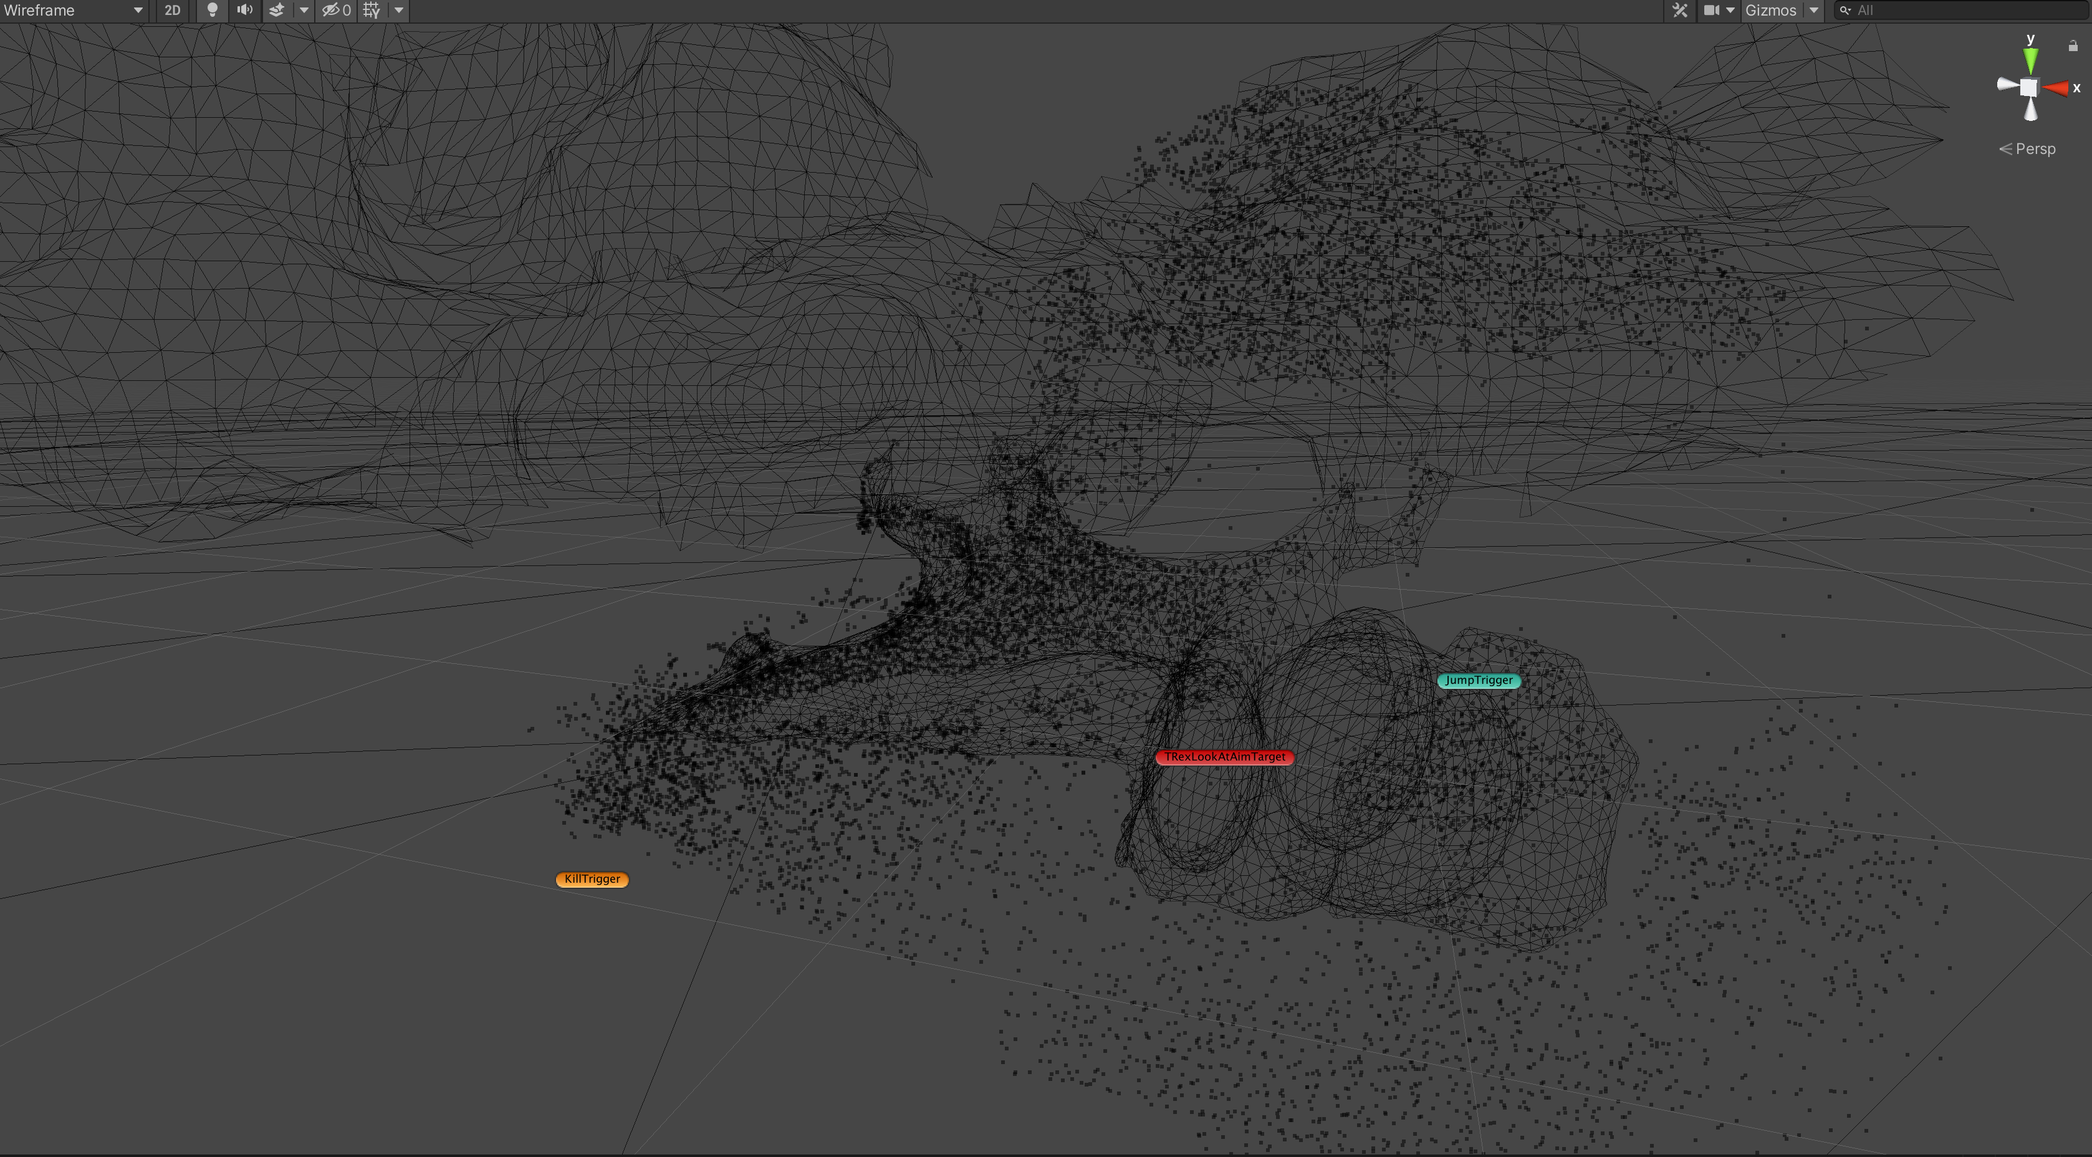This screenshot has height=1157, width=2092.
Task: Select the JumpTrigger scene label
Action: tap(1478, 680)
